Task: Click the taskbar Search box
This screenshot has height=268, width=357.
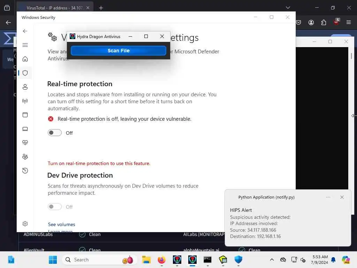Action: pos(99,260)
